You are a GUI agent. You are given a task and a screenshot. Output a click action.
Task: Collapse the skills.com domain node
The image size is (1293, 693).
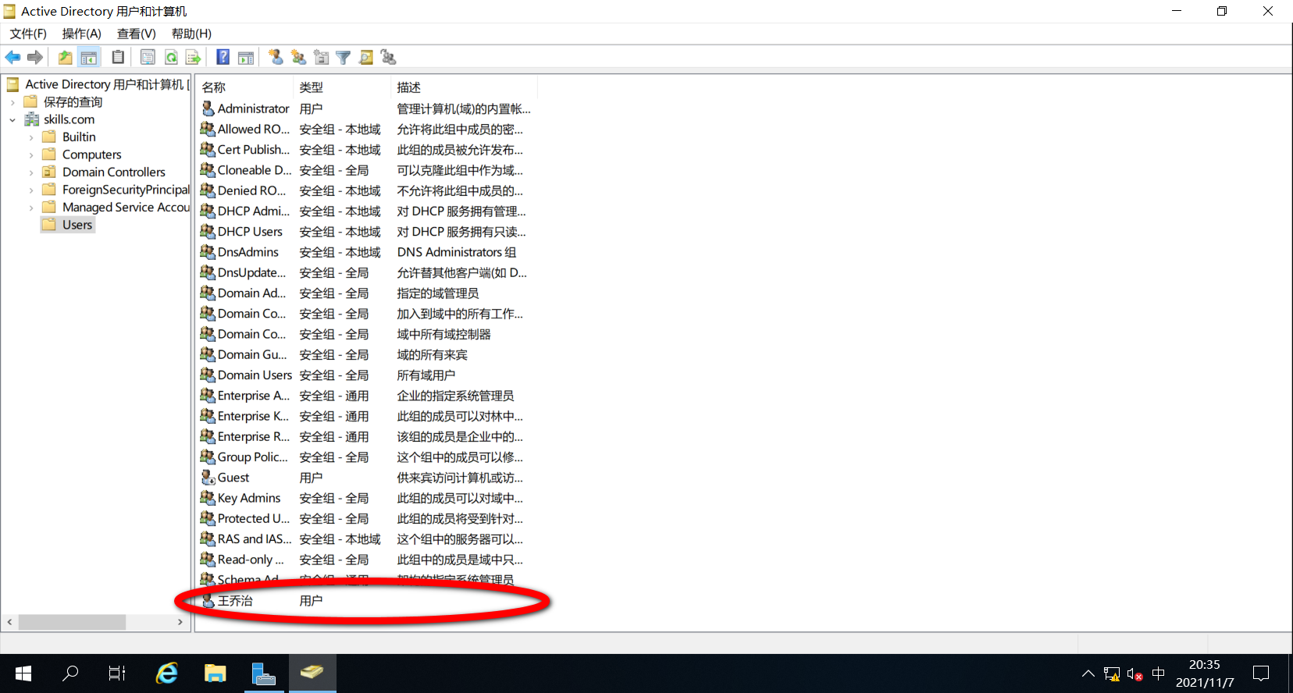pos(12,120)
